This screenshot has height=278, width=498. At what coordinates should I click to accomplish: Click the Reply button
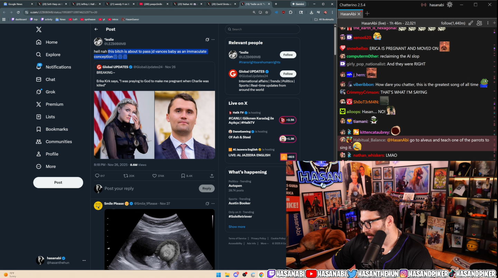tap(207, 188)
